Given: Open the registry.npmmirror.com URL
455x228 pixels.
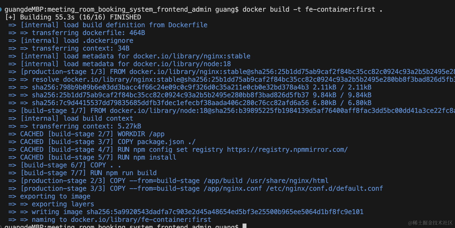Looking at the screenshot, I should coord(287,150).
